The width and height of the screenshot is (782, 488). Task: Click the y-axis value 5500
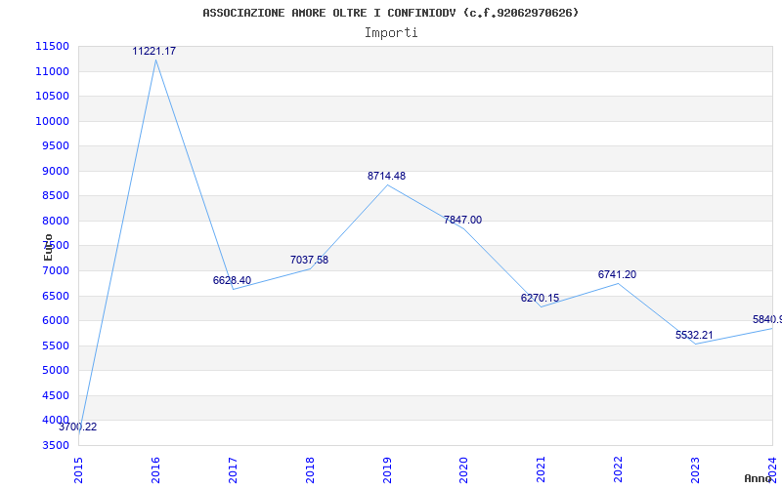[56, 346]
